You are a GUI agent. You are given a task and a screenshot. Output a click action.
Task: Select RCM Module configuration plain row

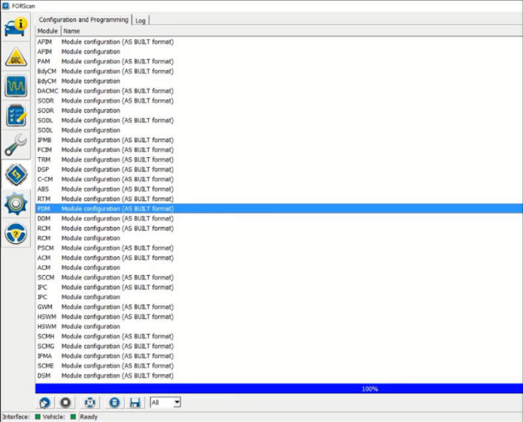pos(279,238)
